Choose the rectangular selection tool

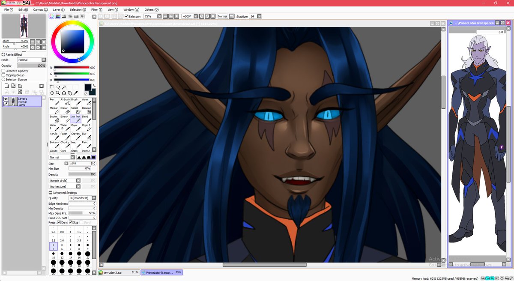(x=52, y=87)
